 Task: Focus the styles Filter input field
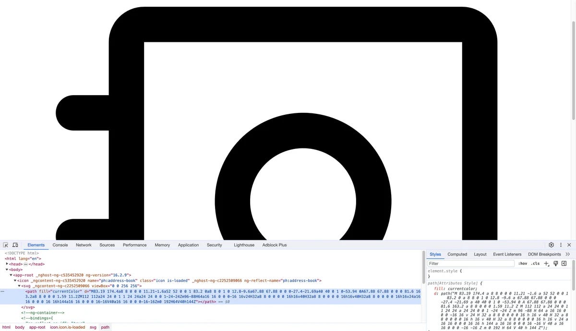click(471, 263)
